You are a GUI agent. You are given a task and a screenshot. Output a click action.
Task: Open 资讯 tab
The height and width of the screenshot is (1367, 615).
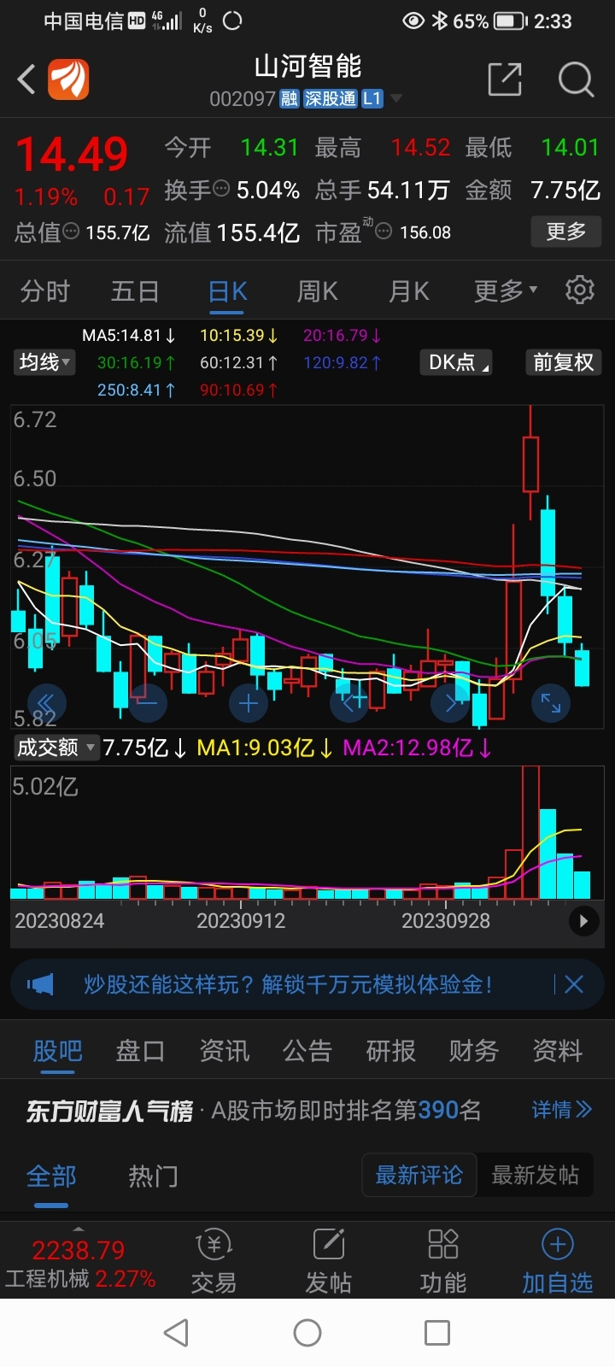coord(224,1051)
